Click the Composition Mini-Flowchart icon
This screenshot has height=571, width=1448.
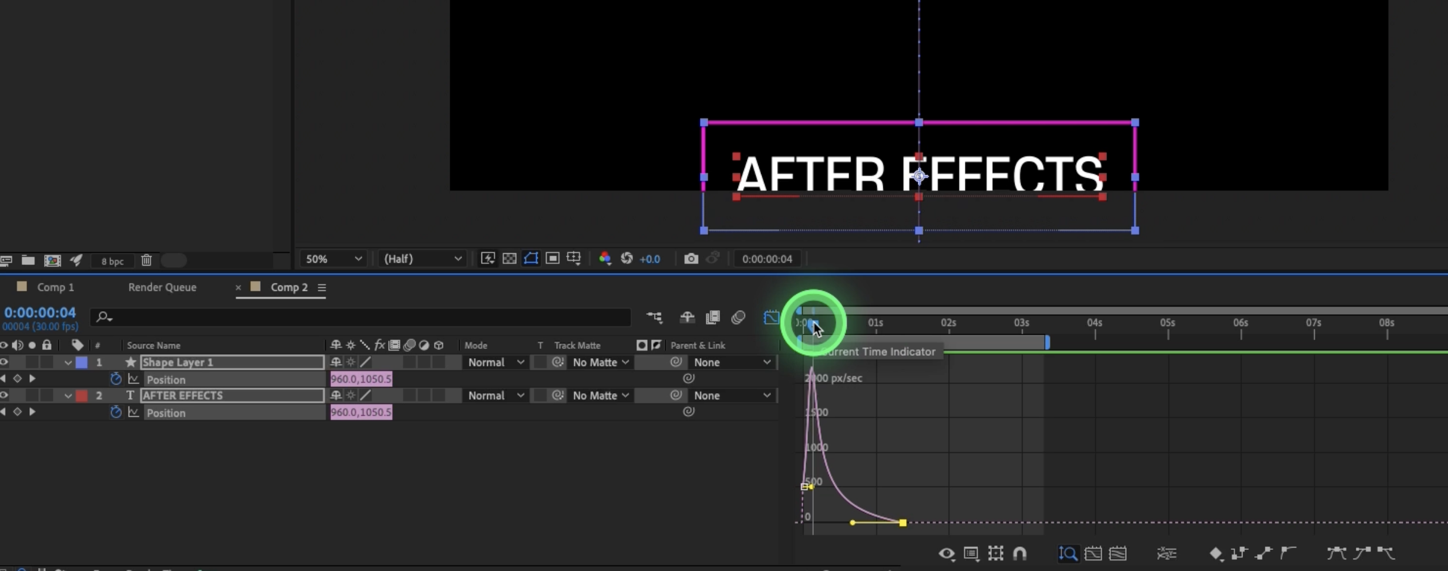654,317
